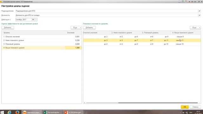Click the value cell 0,001
This screenshot has width=203, height=114.
tap(77, 37)
